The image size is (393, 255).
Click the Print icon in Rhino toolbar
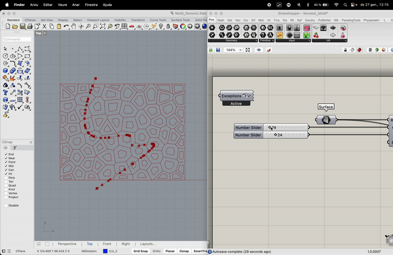click(30, 26)
